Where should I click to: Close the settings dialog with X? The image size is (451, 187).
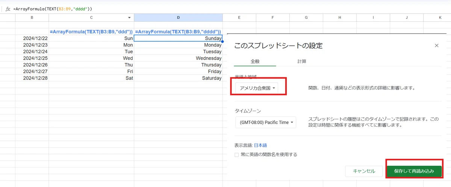pos(436,45)
